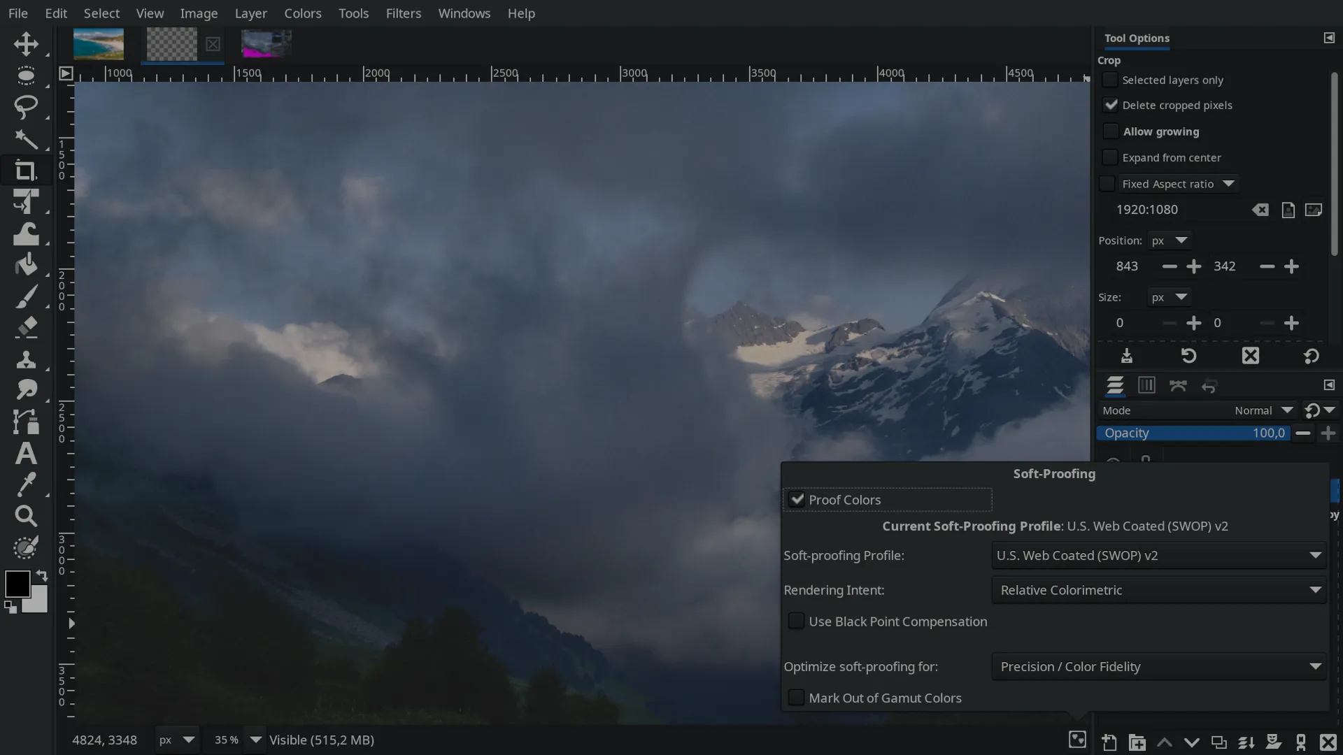The width and height of the screenshot is (1343, 755).
Task: Select the Zoom tool
Action: [25, 515]
